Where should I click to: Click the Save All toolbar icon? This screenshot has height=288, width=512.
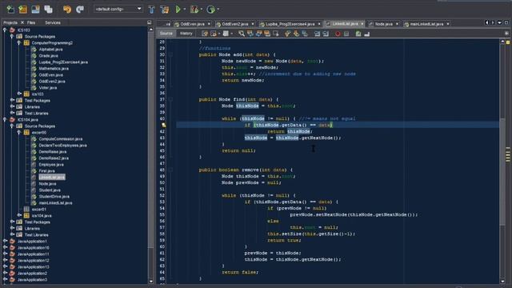pyautogui.click(x=48, y=9)
